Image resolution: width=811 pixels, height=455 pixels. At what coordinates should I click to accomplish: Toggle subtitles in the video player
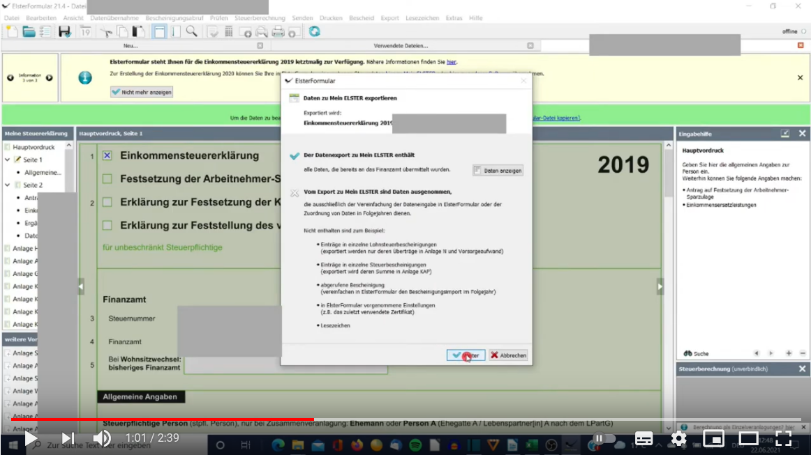click(644, 438)
